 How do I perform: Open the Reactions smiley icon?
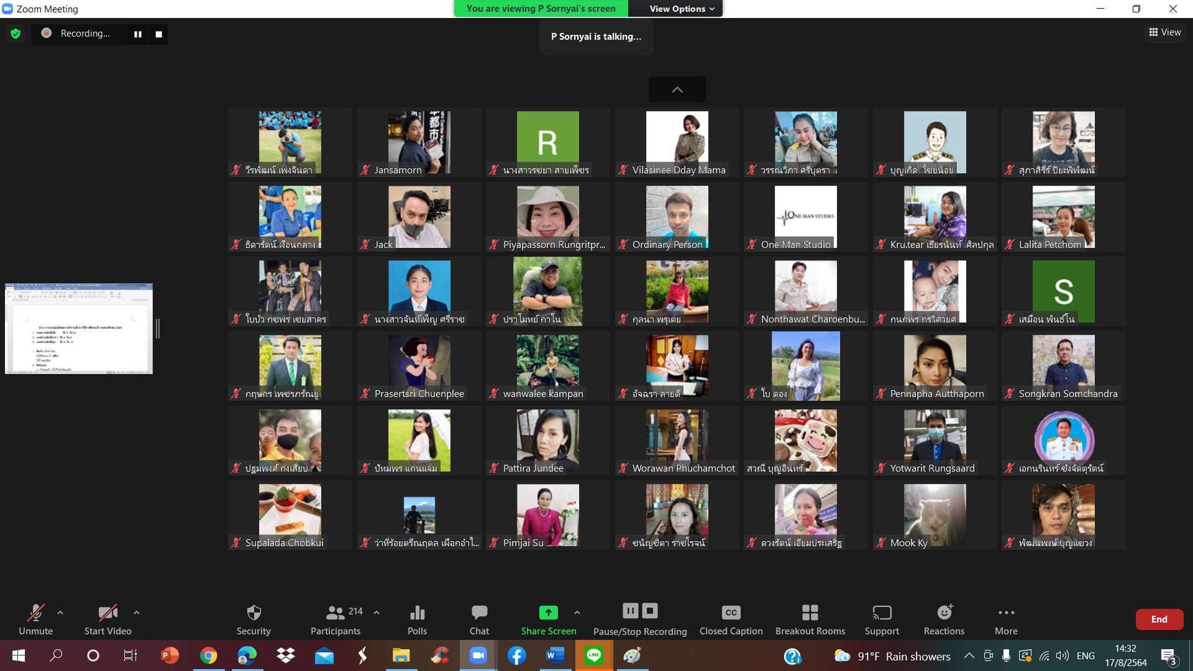coord(944,613)
